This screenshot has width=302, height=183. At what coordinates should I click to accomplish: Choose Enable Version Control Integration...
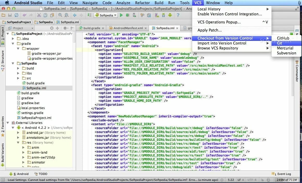pos(232,14)
